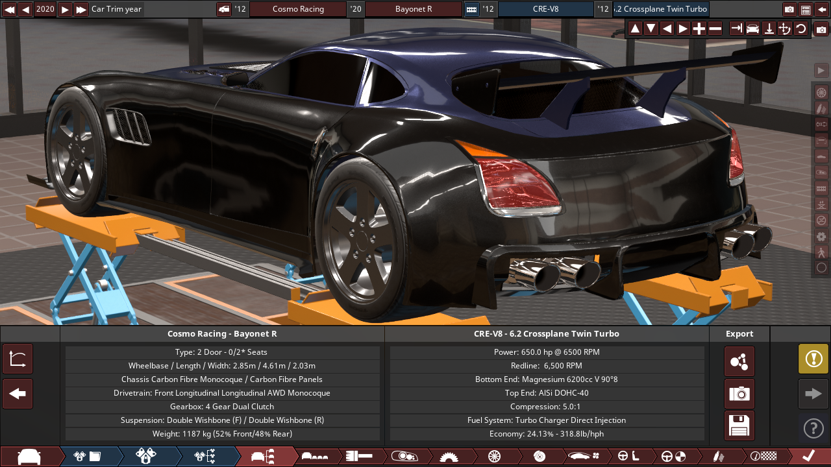This screenshot has width=831, height=467.
Task: Open the 6.2 Crossplane Twin Turbo variant name
Action: pos(661,9)
